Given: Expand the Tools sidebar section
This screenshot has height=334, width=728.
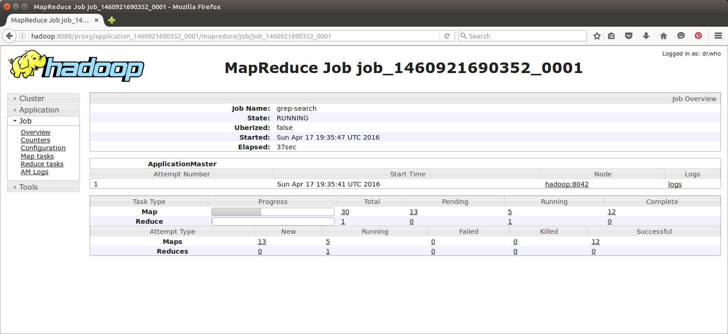Looking at the screenshot, I should pyautogui.click(x=43, y=187).
